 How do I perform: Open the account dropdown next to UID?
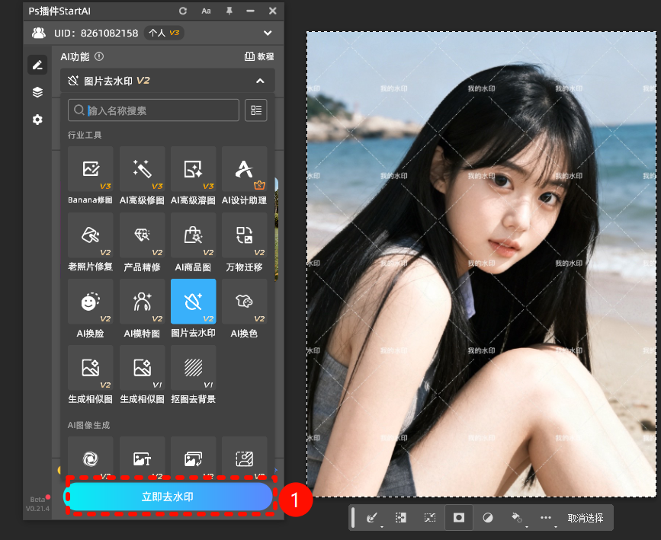point(268,33)
